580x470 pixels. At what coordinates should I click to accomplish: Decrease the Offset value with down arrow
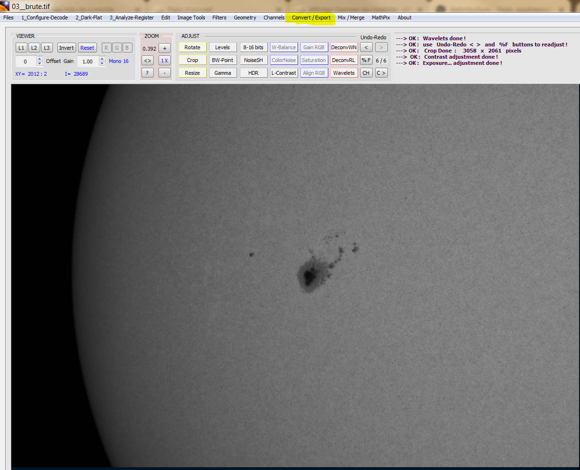tap(40, 64)
